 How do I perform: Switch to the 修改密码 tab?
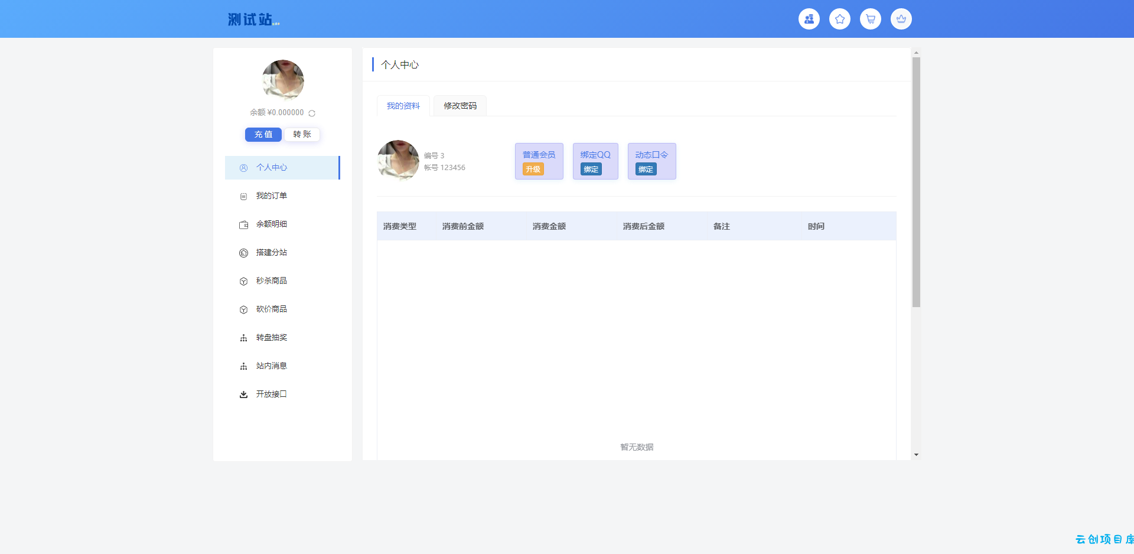460,106
